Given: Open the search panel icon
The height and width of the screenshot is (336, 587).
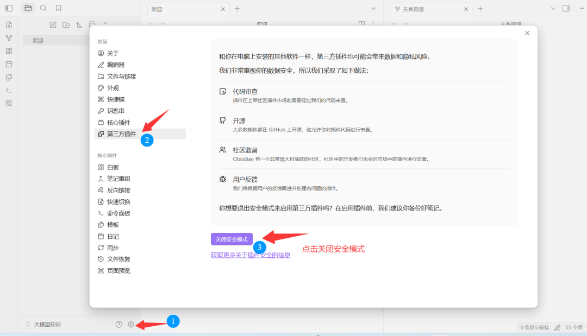Looking at the screenshot, I should (43, 8).
